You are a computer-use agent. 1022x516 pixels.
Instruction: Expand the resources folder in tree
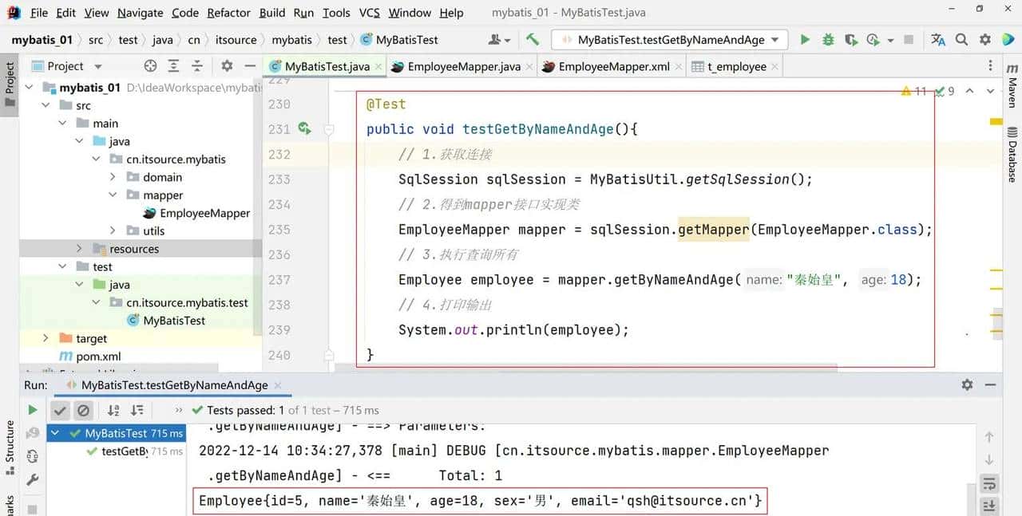[79, 249]
